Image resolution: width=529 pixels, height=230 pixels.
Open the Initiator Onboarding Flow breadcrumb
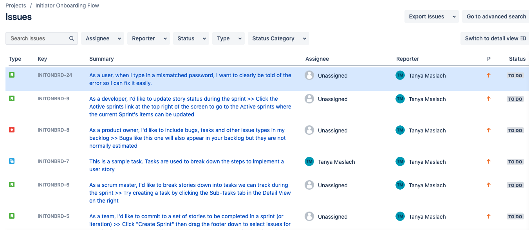click(67, 5)
